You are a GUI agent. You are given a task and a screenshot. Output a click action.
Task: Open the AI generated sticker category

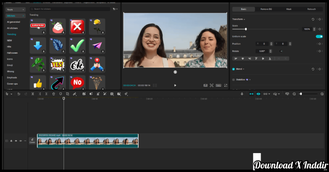point(13,22)
